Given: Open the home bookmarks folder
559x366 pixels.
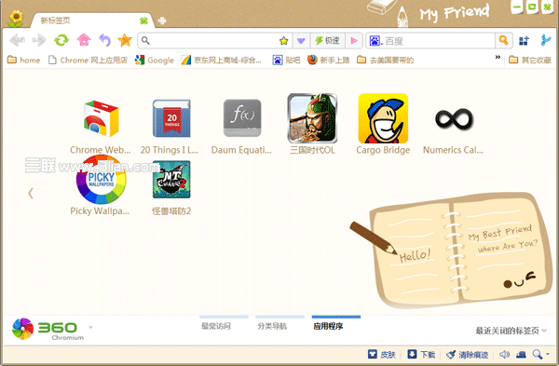Looking at the screenshot, I should tap(23, 60).
